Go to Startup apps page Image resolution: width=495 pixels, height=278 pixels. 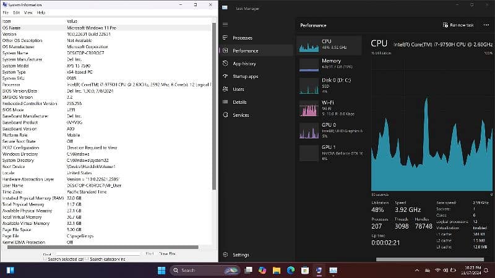(246, 77)
